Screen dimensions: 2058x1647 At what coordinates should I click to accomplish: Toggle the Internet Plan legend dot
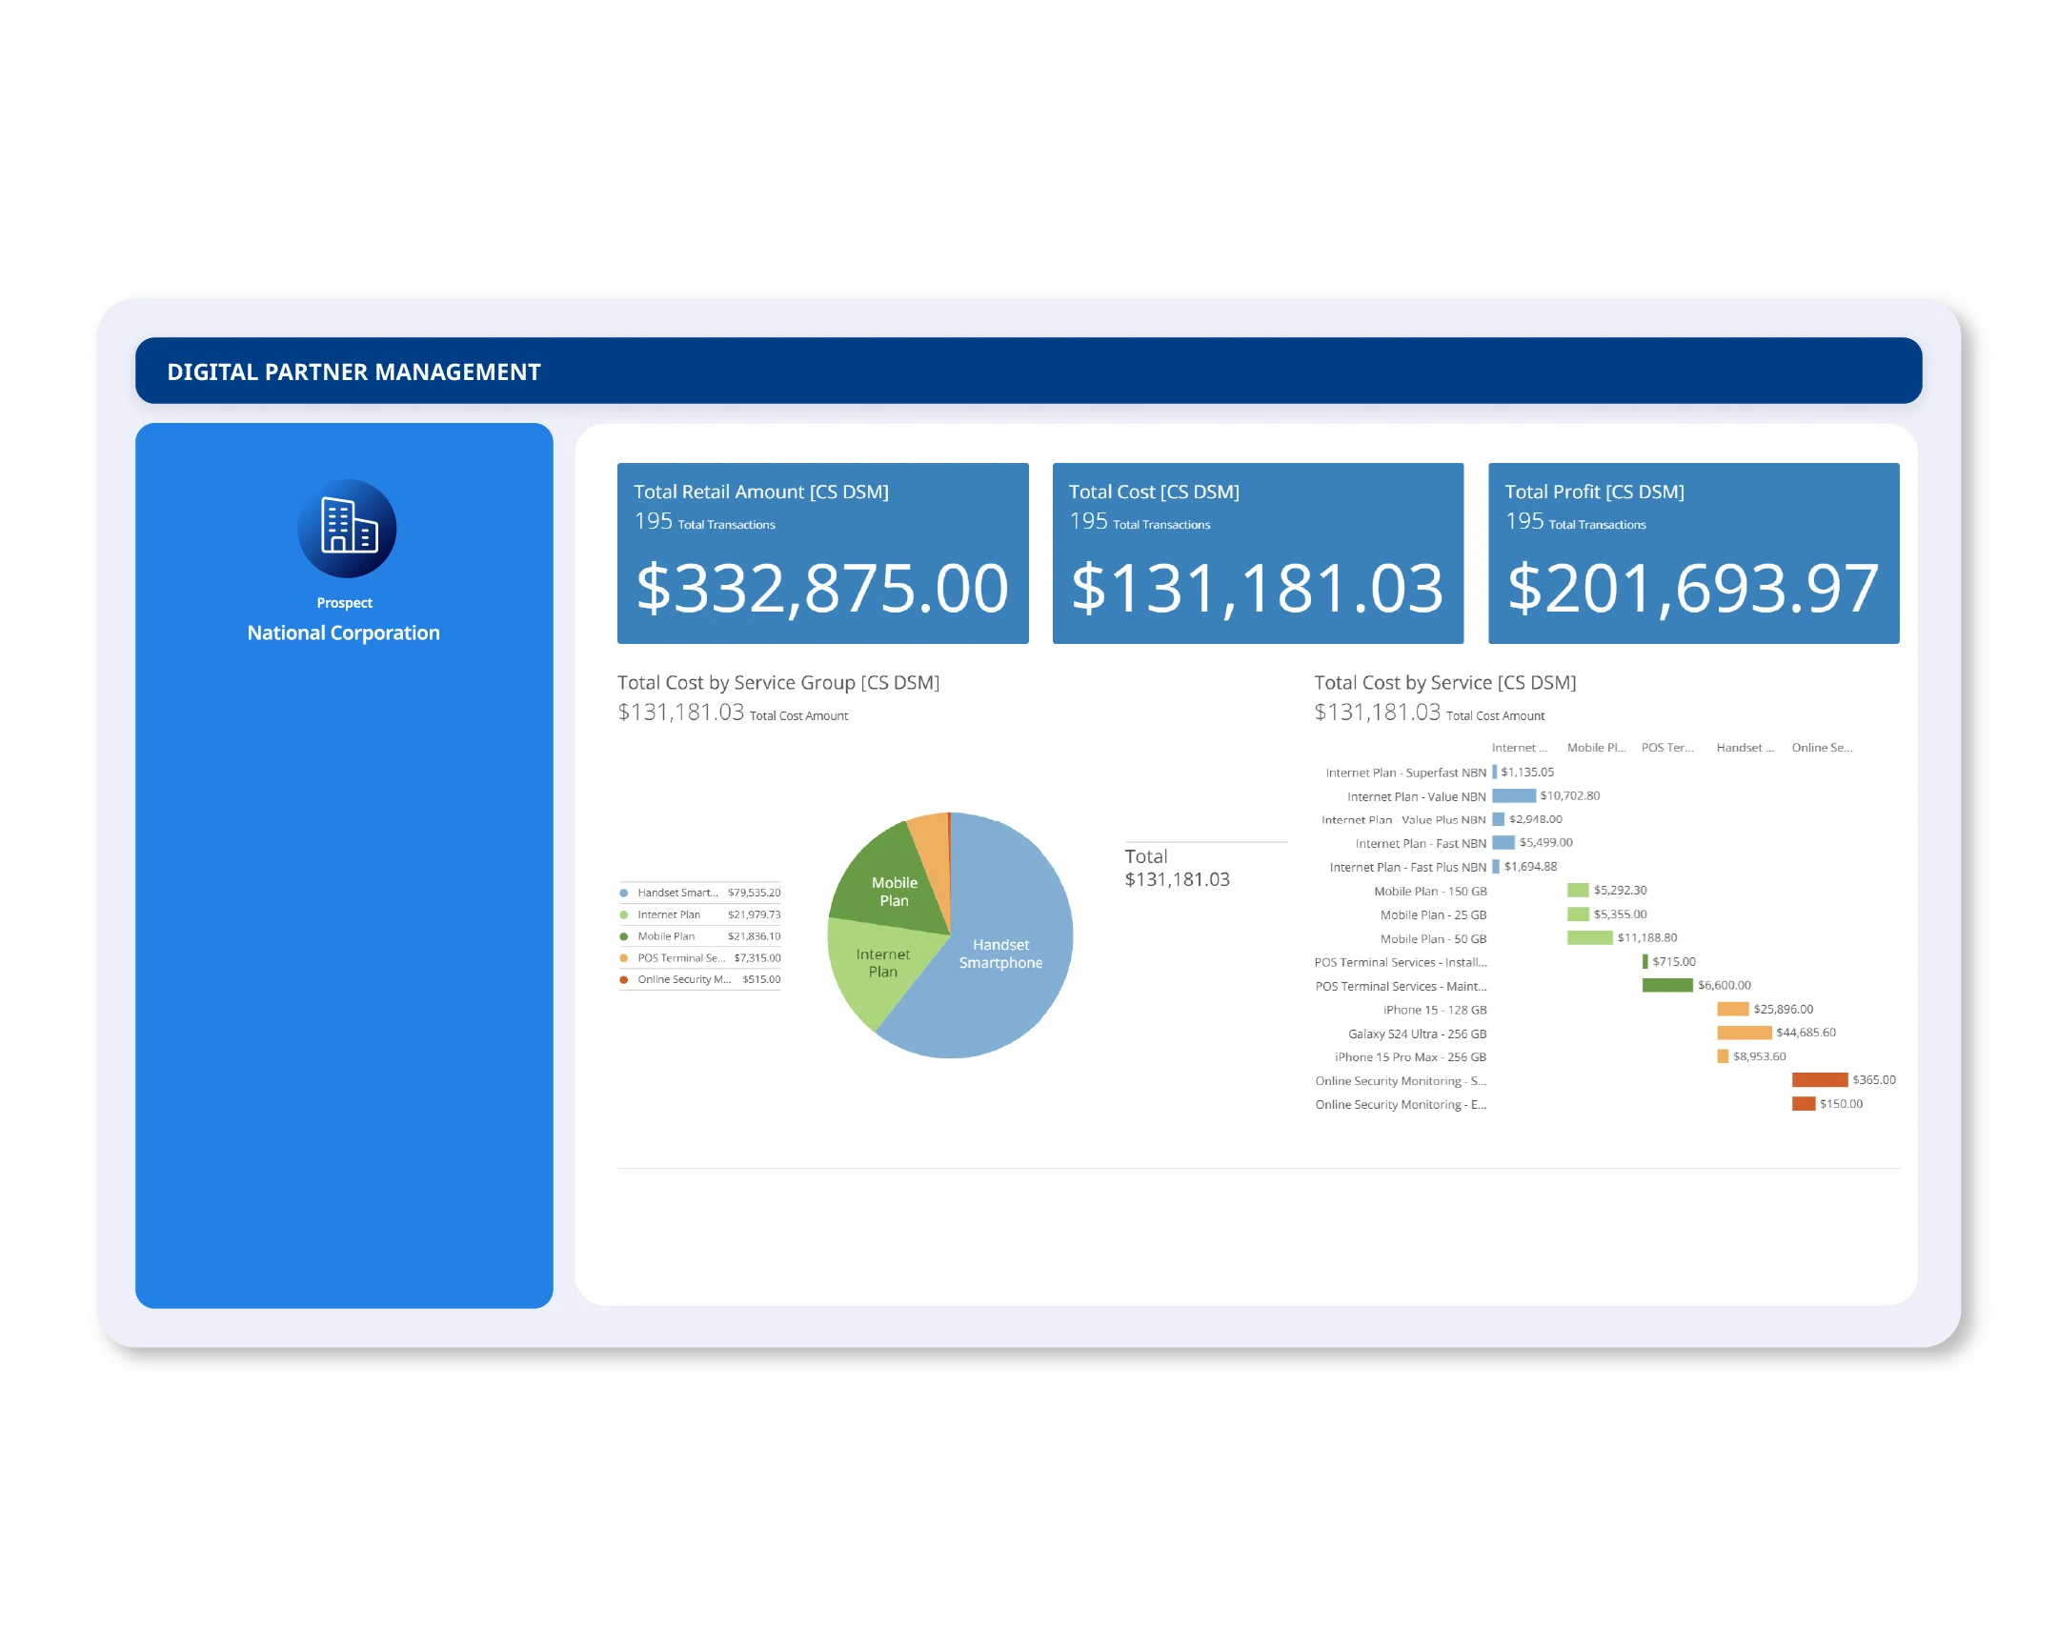pos(624,914)
